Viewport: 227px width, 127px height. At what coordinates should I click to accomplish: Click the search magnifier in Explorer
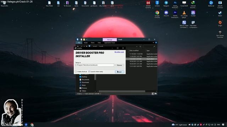pyautogui.click(x=154, y=47)
